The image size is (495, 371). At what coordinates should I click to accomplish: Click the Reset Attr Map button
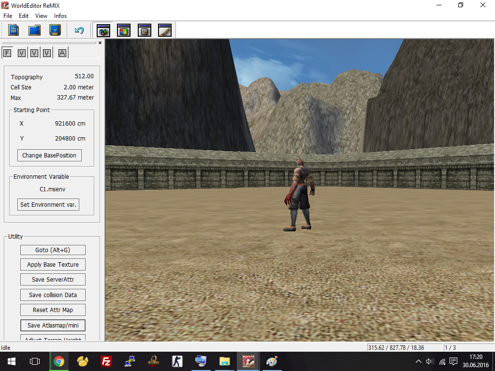(53, 310)
